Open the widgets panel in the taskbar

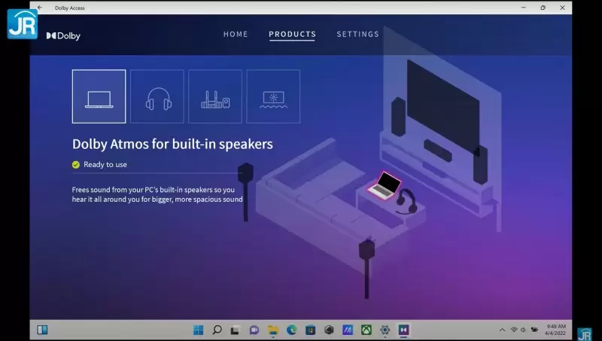[x=42, y=330]
